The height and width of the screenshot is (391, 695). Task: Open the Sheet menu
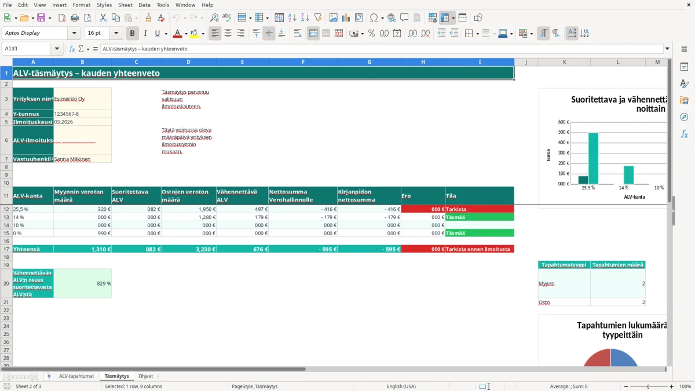(x=125, y=5)
